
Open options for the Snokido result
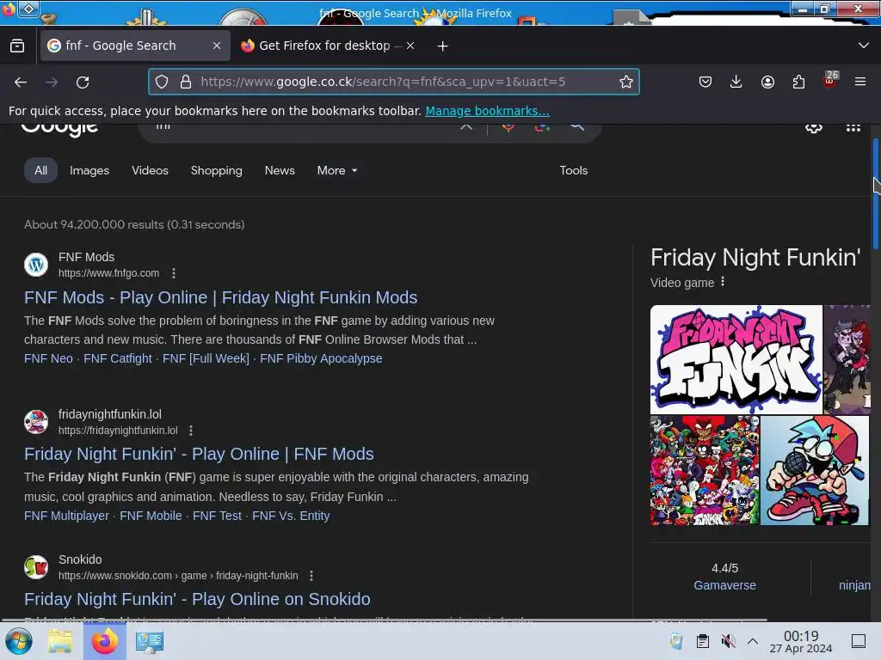tap(311, 576)
